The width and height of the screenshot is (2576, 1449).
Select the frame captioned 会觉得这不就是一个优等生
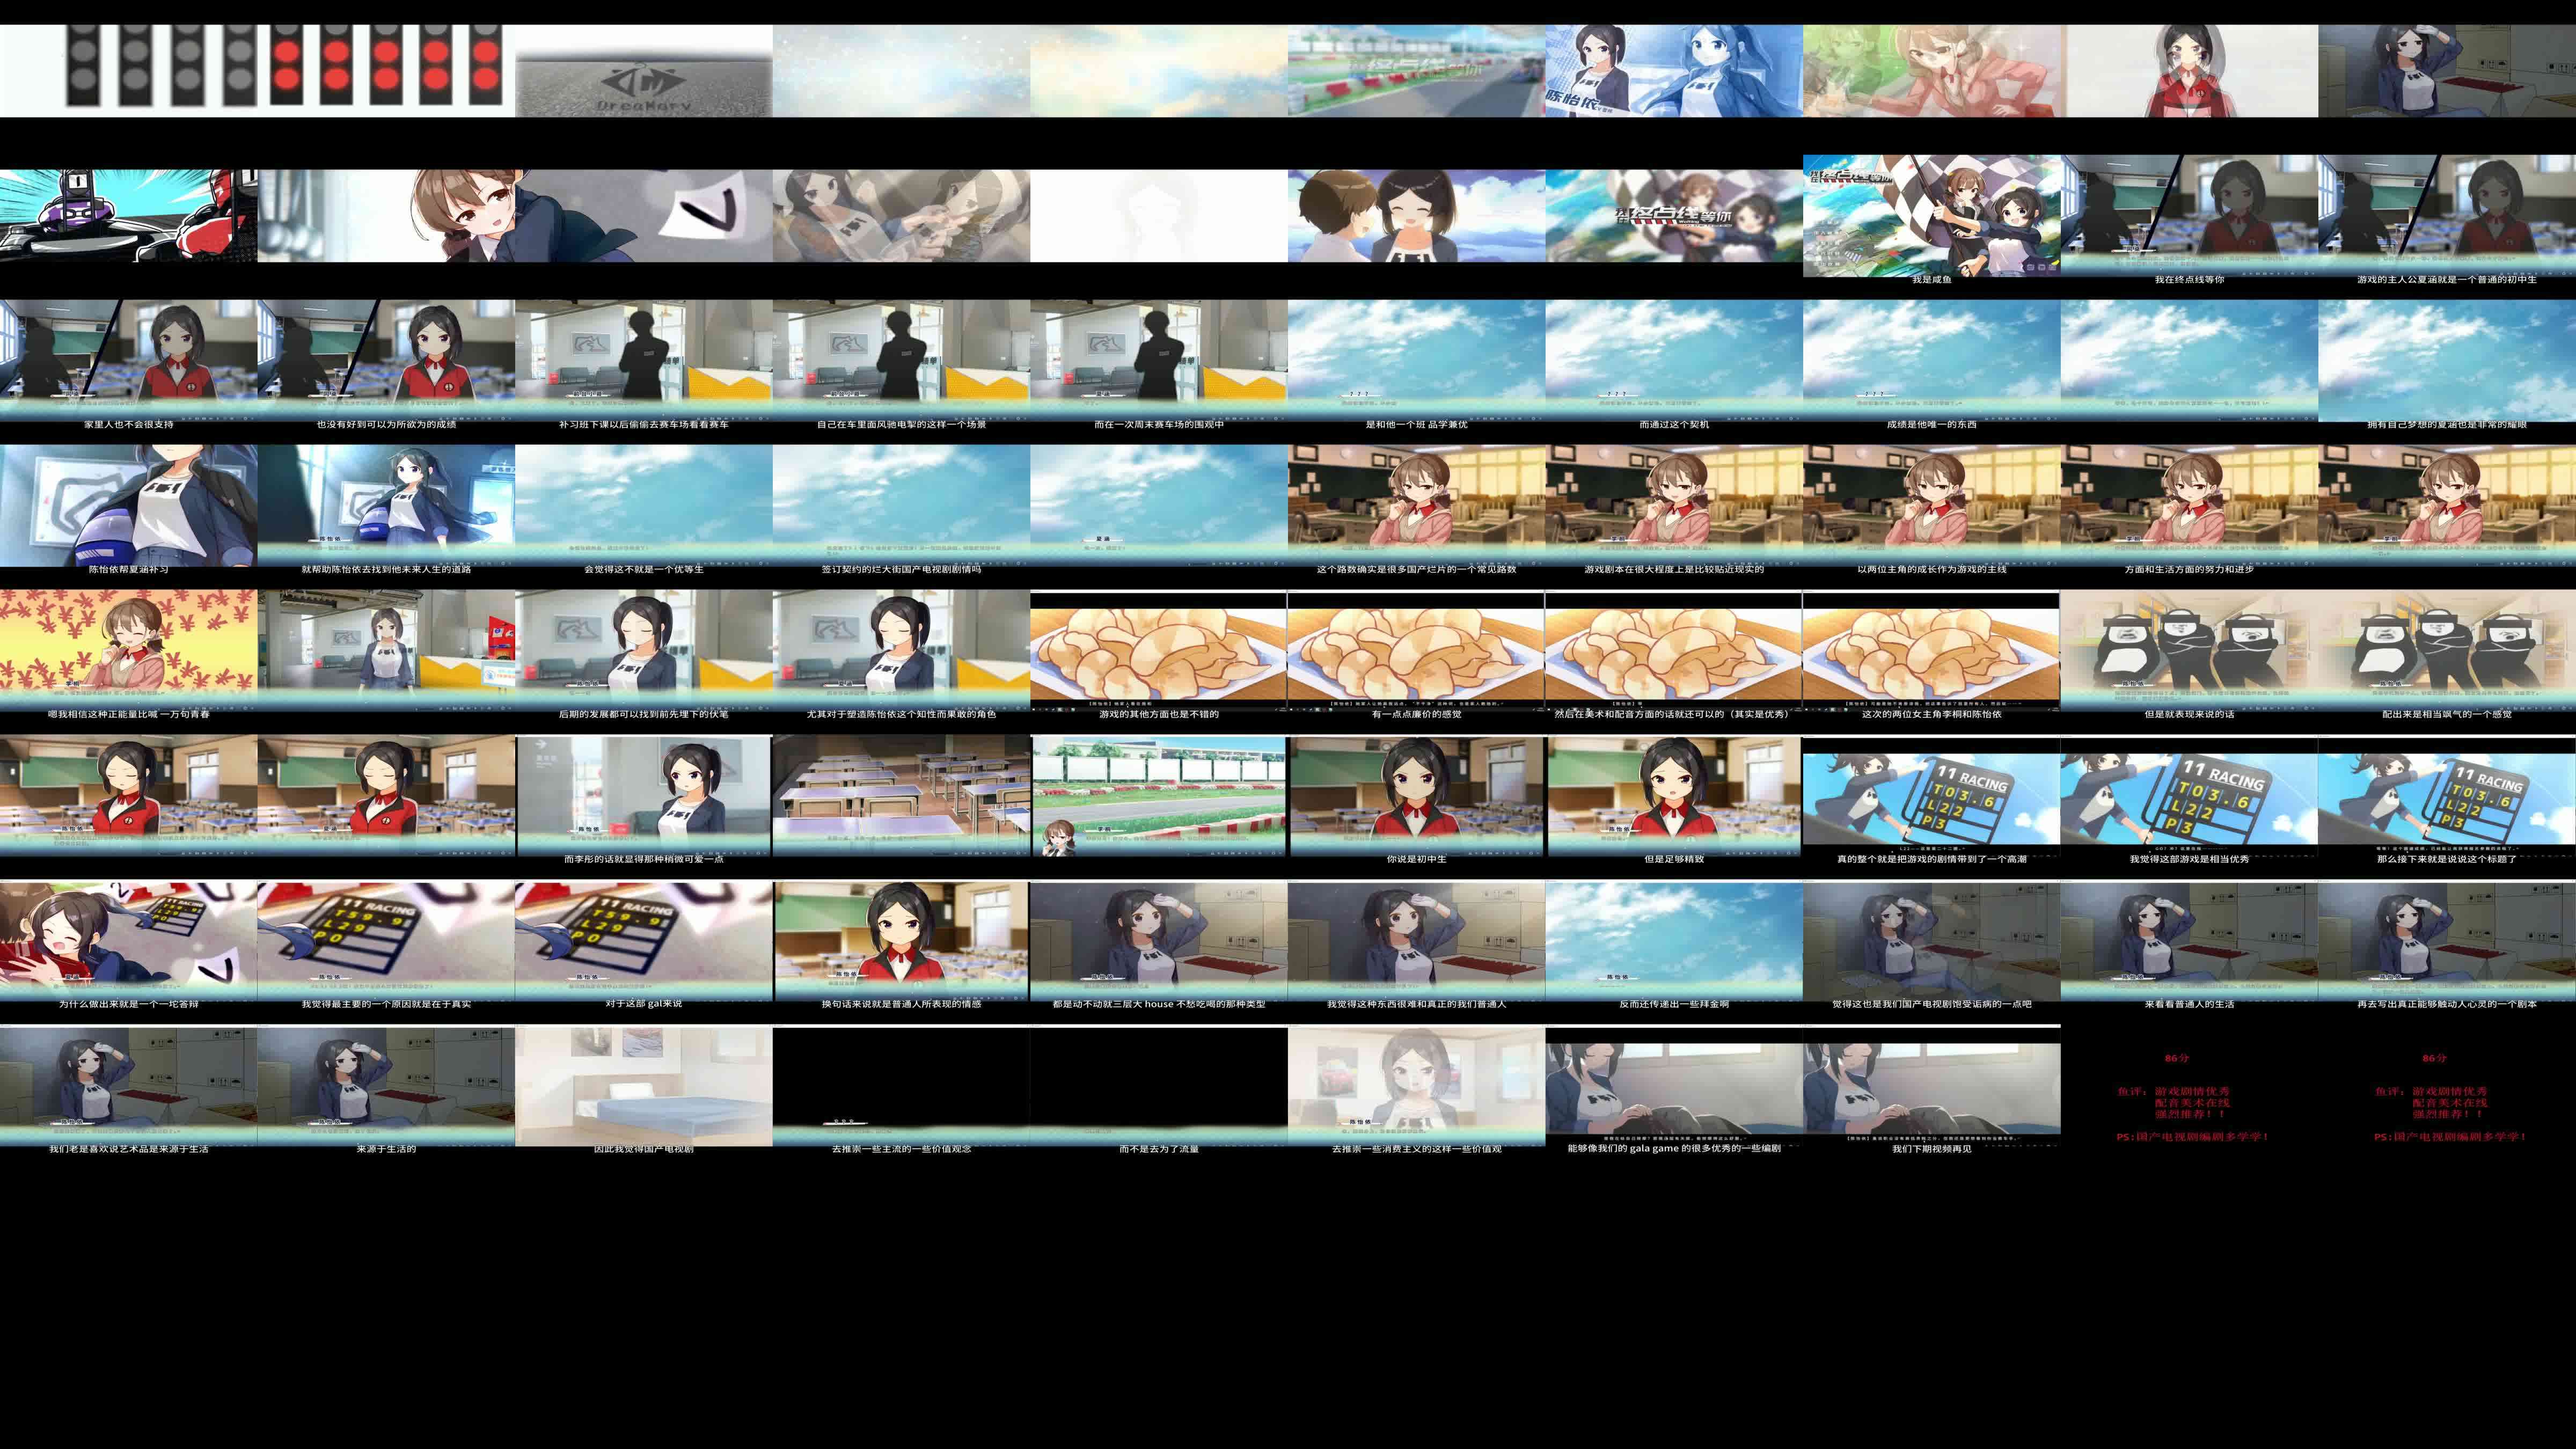point(644,506)
